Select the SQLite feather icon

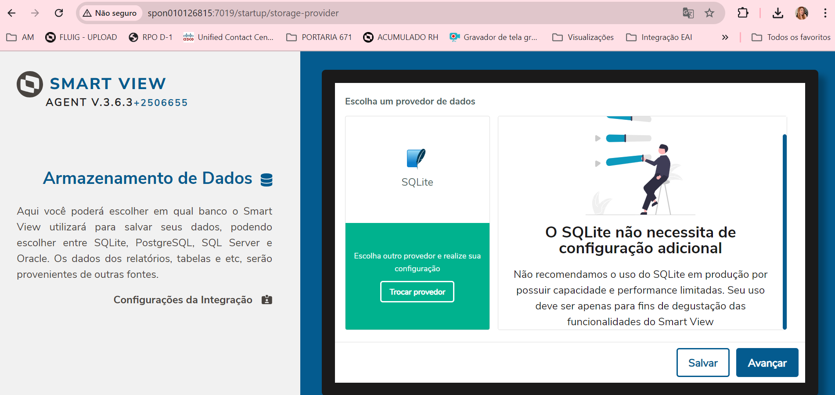416,158
